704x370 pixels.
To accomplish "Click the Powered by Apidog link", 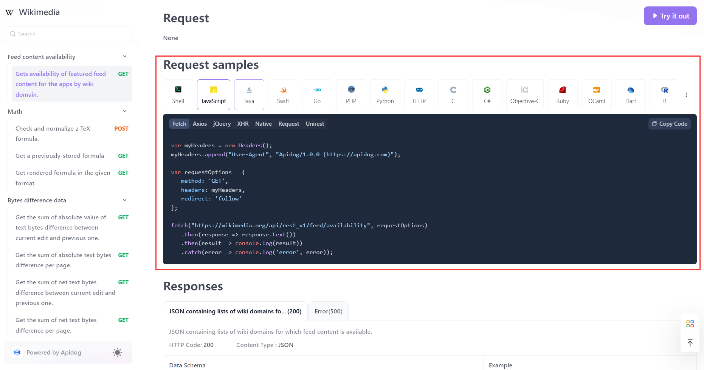I will point(54,352).
